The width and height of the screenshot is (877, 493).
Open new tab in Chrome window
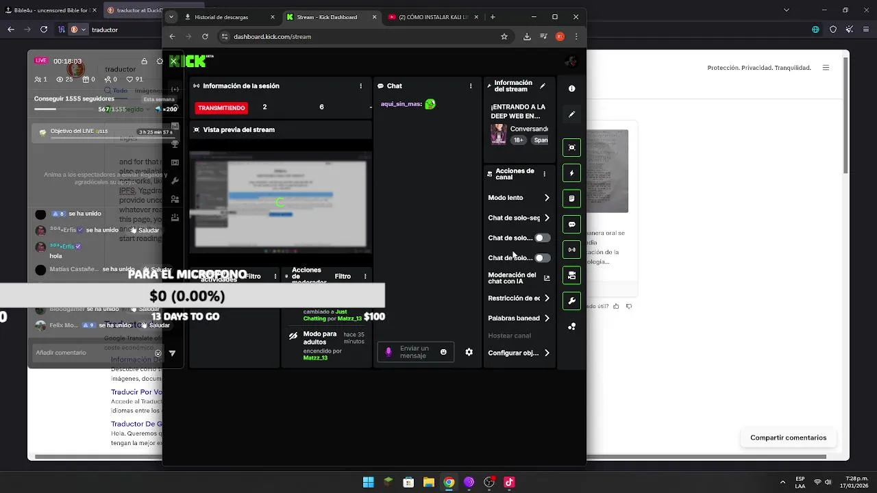(493, 17)
